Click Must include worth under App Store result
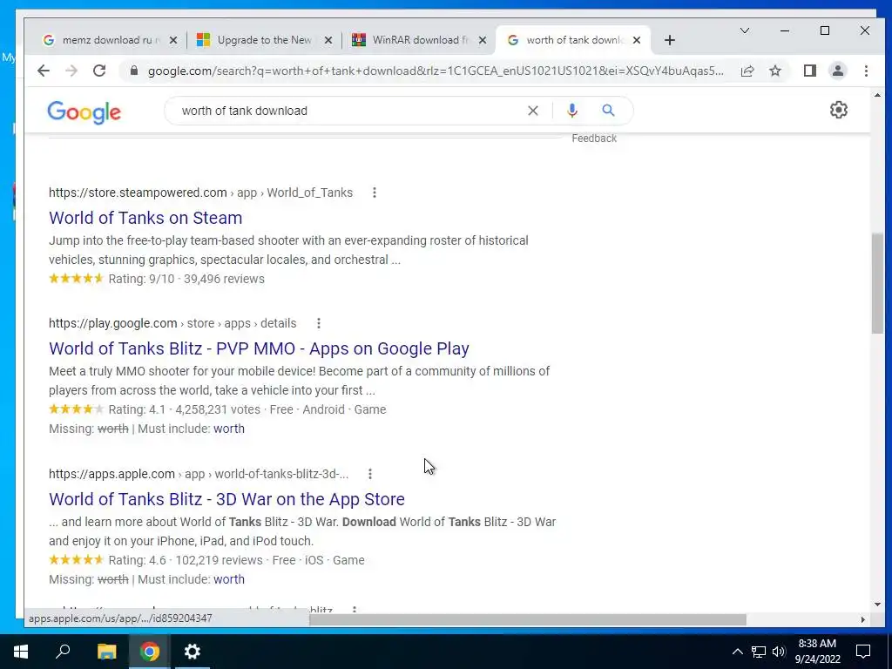Viewport: 892px width, 669px height. tap(229, 579)
